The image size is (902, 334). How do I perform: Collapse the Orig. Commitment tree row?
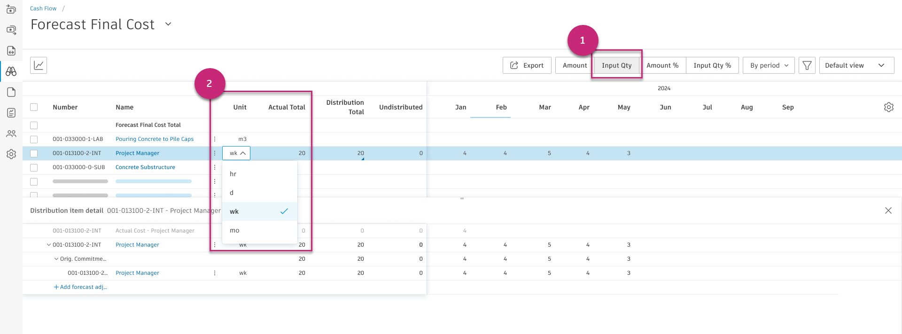click(56, 259)
